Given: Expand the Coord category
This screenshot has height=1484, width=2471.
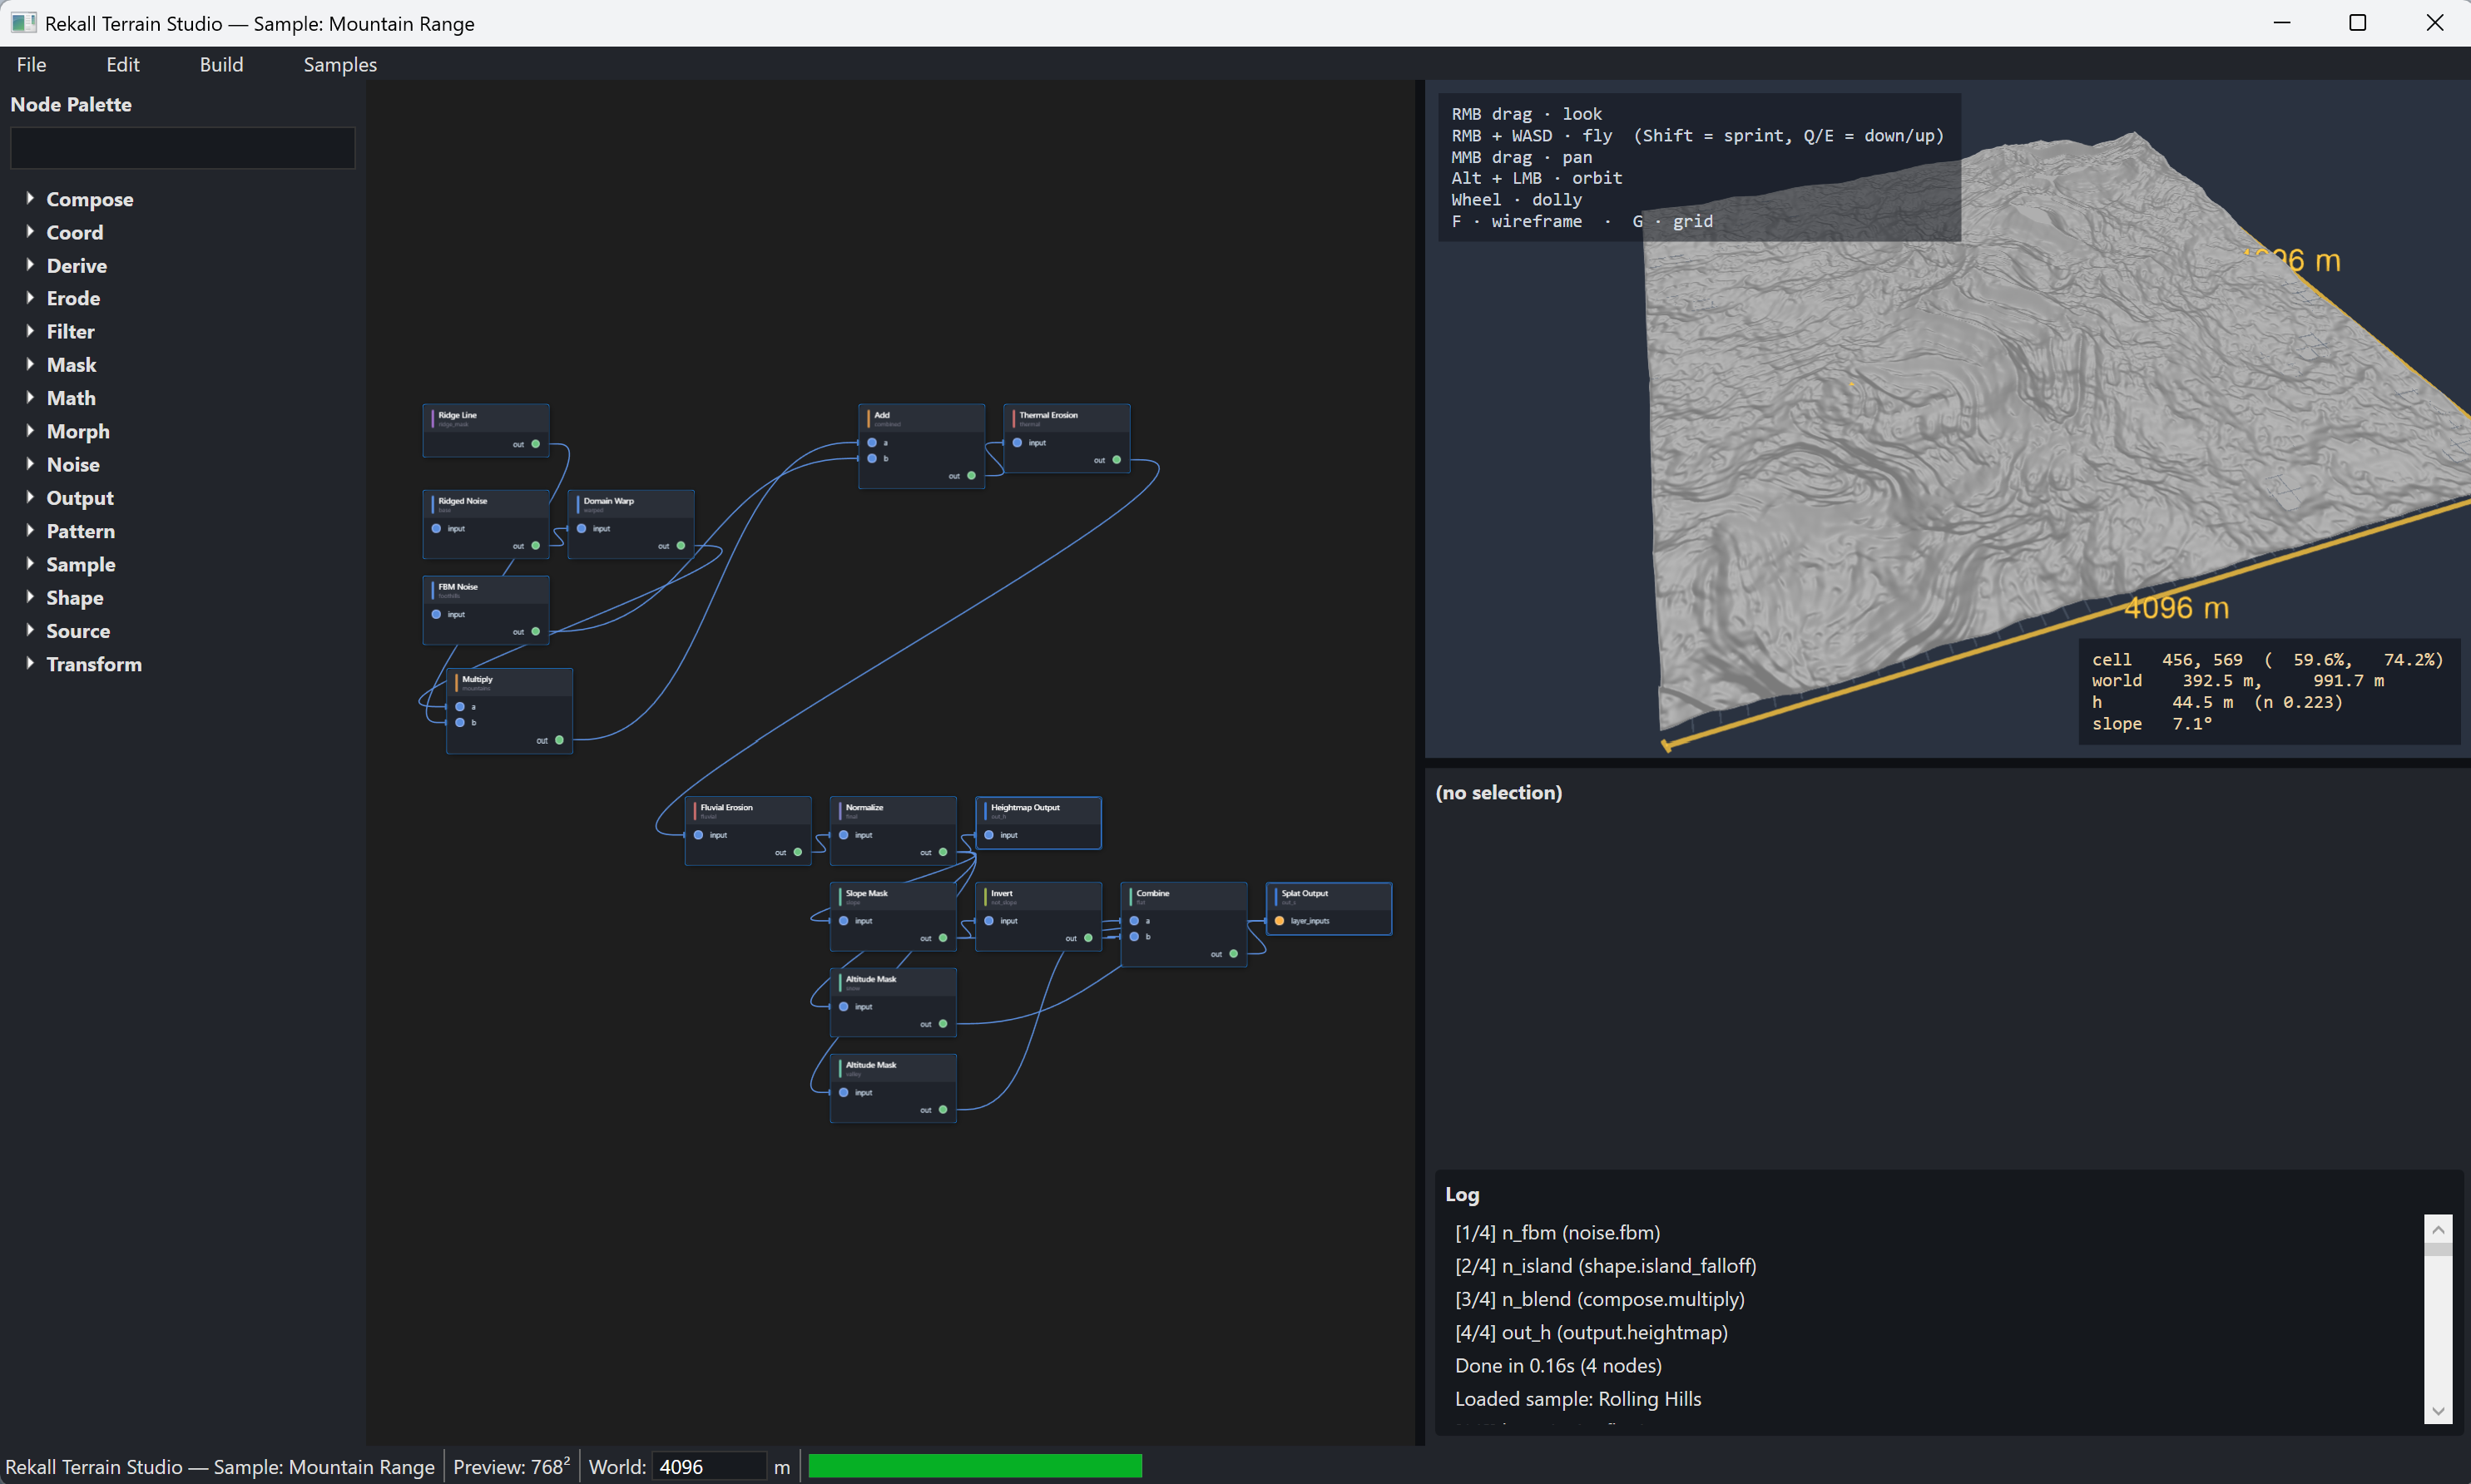Looking at the screenshot, I should [x=30, y=231].
